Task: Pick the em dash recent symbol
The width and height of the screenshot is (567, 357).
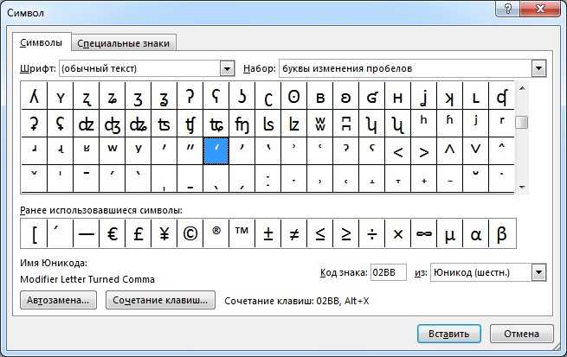Action: tap(86, 233)
